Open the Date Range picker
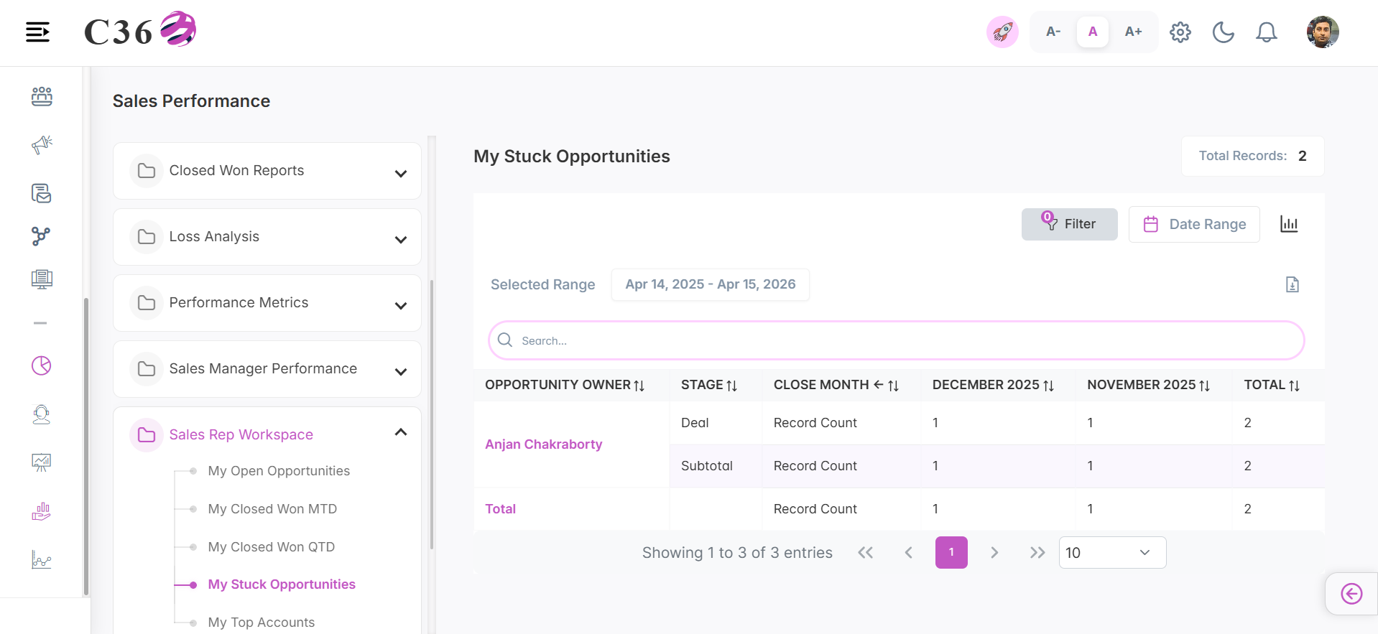Screen dimensions: 1378x634 coord(1194,224)
